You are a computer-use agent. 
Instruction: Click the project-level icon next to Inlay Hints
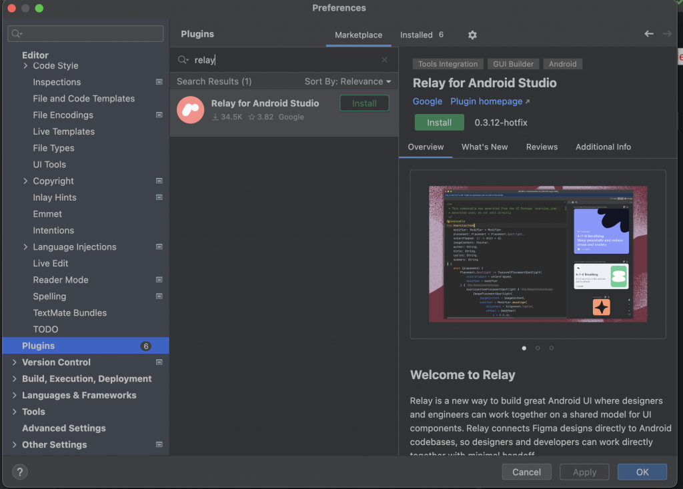click(x=159, y=197)
